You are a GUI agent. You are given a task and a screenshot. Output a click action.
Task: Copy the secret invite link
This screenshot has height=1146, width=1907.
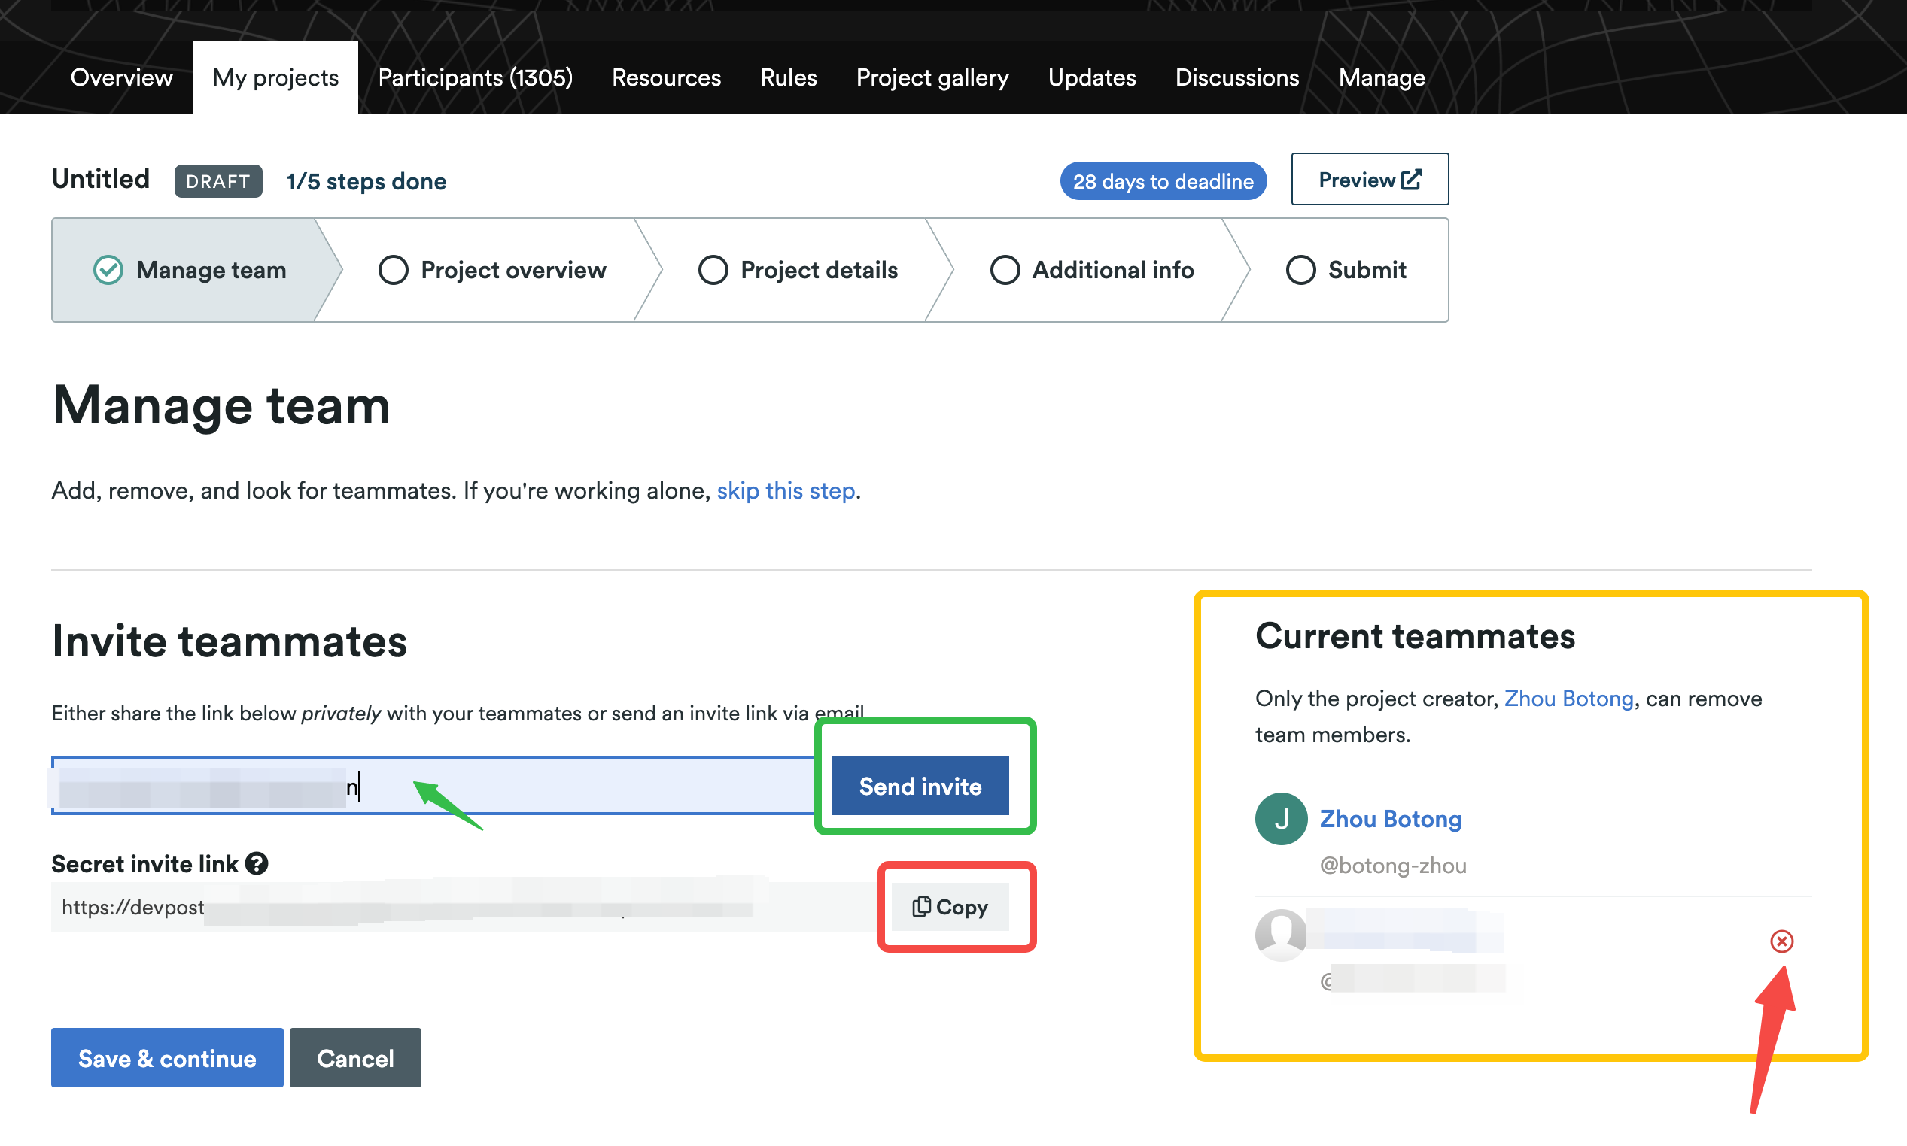pos(950,907)
